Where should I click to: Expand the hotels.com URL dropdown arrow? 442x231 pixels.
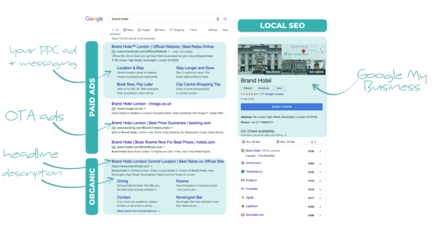click(164, 147)
